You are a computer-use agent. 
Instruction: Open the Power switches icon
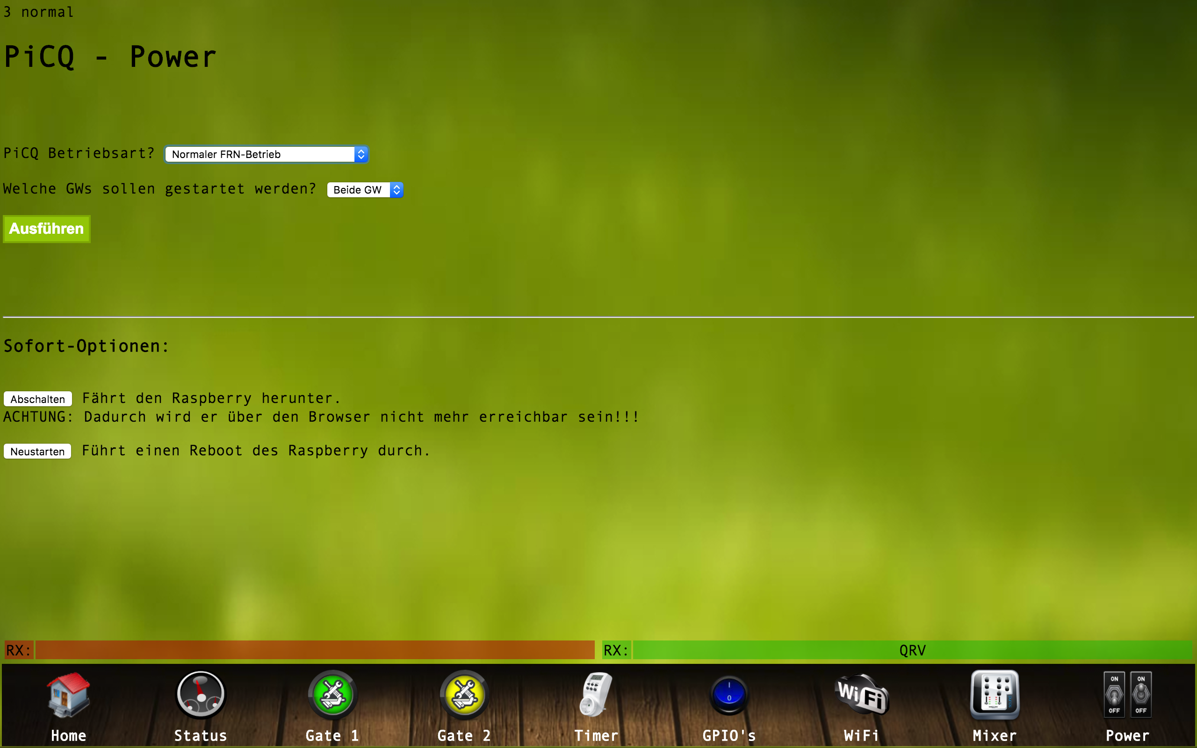pyautogui.click(x=1127, y=694)
